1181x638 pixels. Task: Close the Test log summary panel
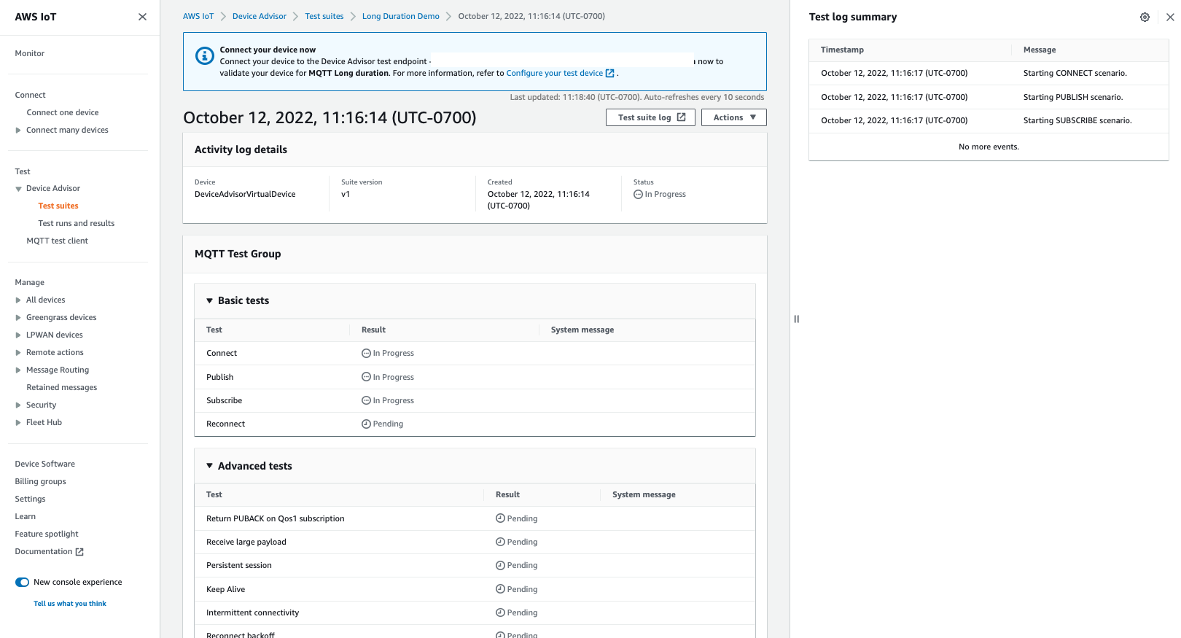pos(1169,17)
